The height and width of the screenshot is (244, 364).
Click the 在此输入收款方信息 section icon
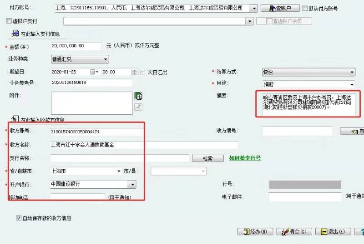pos(15,119)
